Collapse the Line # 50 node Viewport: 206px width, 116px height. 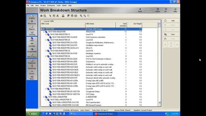(x=46, y=89)
